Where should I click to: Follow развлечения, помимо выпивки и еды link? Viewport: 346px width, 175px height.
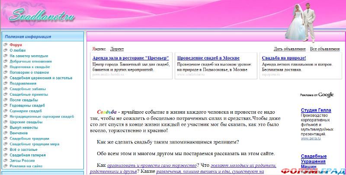(x=210, y=172)
